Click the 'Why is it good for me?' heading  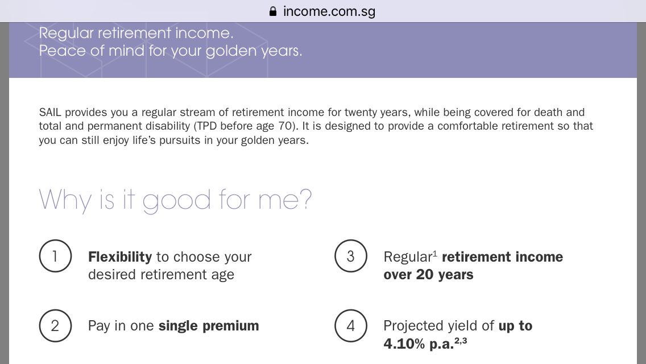point(175,200)
